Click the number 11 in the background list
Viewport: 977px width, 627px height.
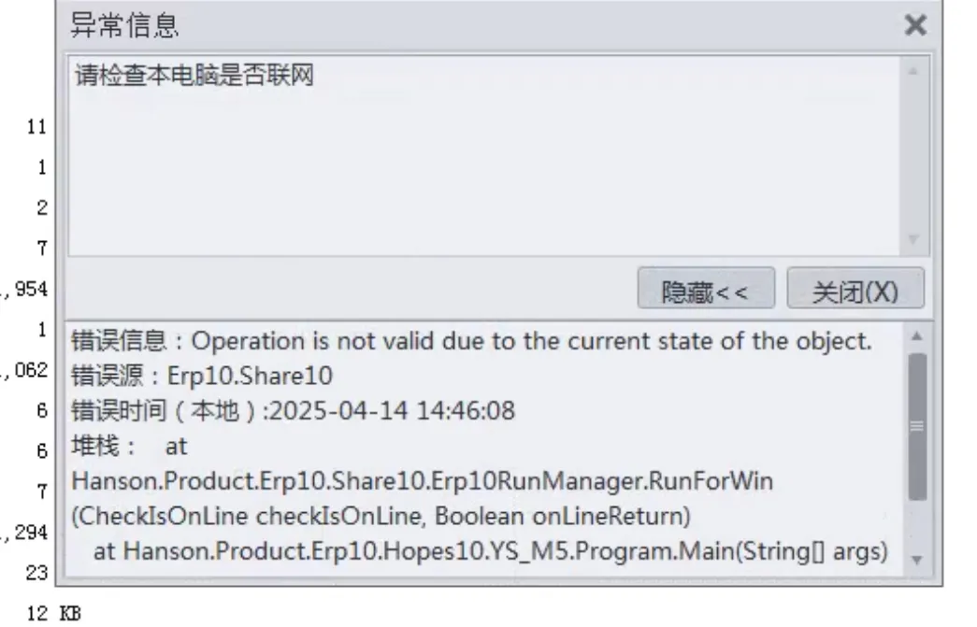click(37, 128)
